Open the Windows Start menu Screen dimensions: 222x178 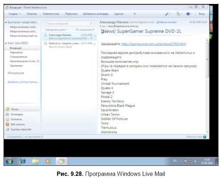point(9,161)
